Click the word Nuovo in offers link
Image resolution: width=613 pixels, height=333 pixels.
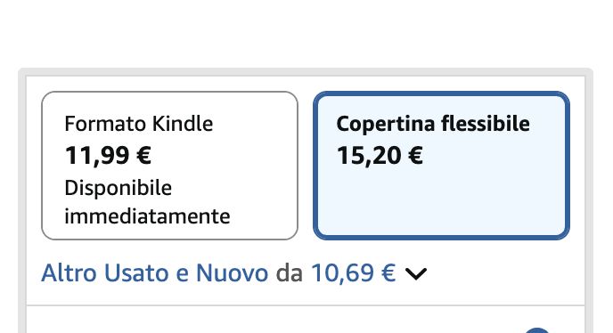232,272
